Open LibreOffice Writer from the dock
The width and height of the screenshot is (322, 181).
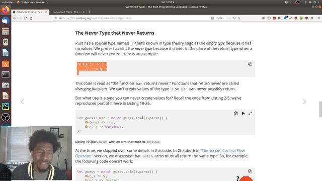tap(6, 53)
